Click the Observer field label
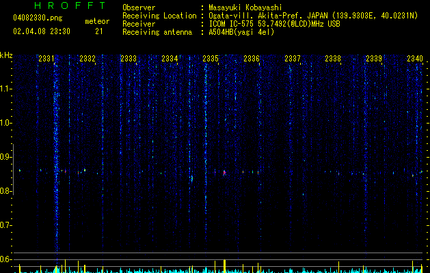Image resolution: width=430 pixels, height=273 pixels. click(x=139, y=8)
